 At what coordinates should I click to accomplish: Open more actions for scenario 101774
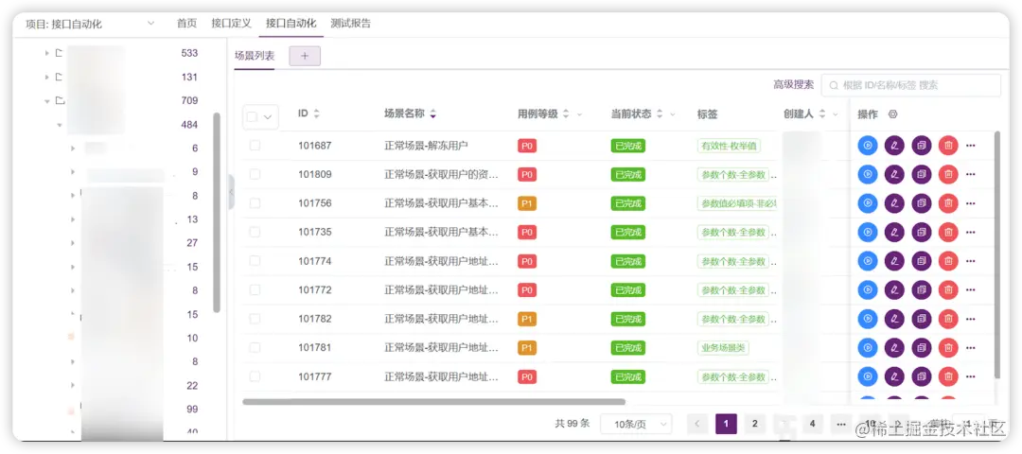(971, 261)
